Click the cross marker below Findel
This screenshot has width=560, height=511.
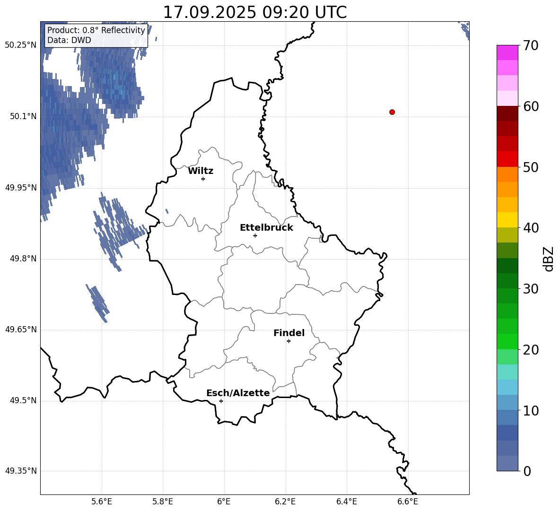[289, 341]
